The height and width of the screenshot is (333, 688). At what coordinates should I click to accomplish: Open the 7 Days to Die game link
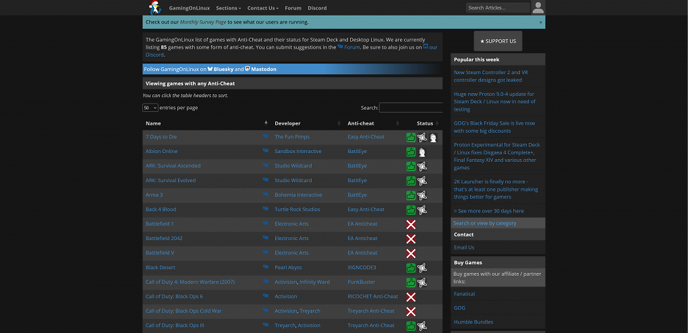point(161,136)
